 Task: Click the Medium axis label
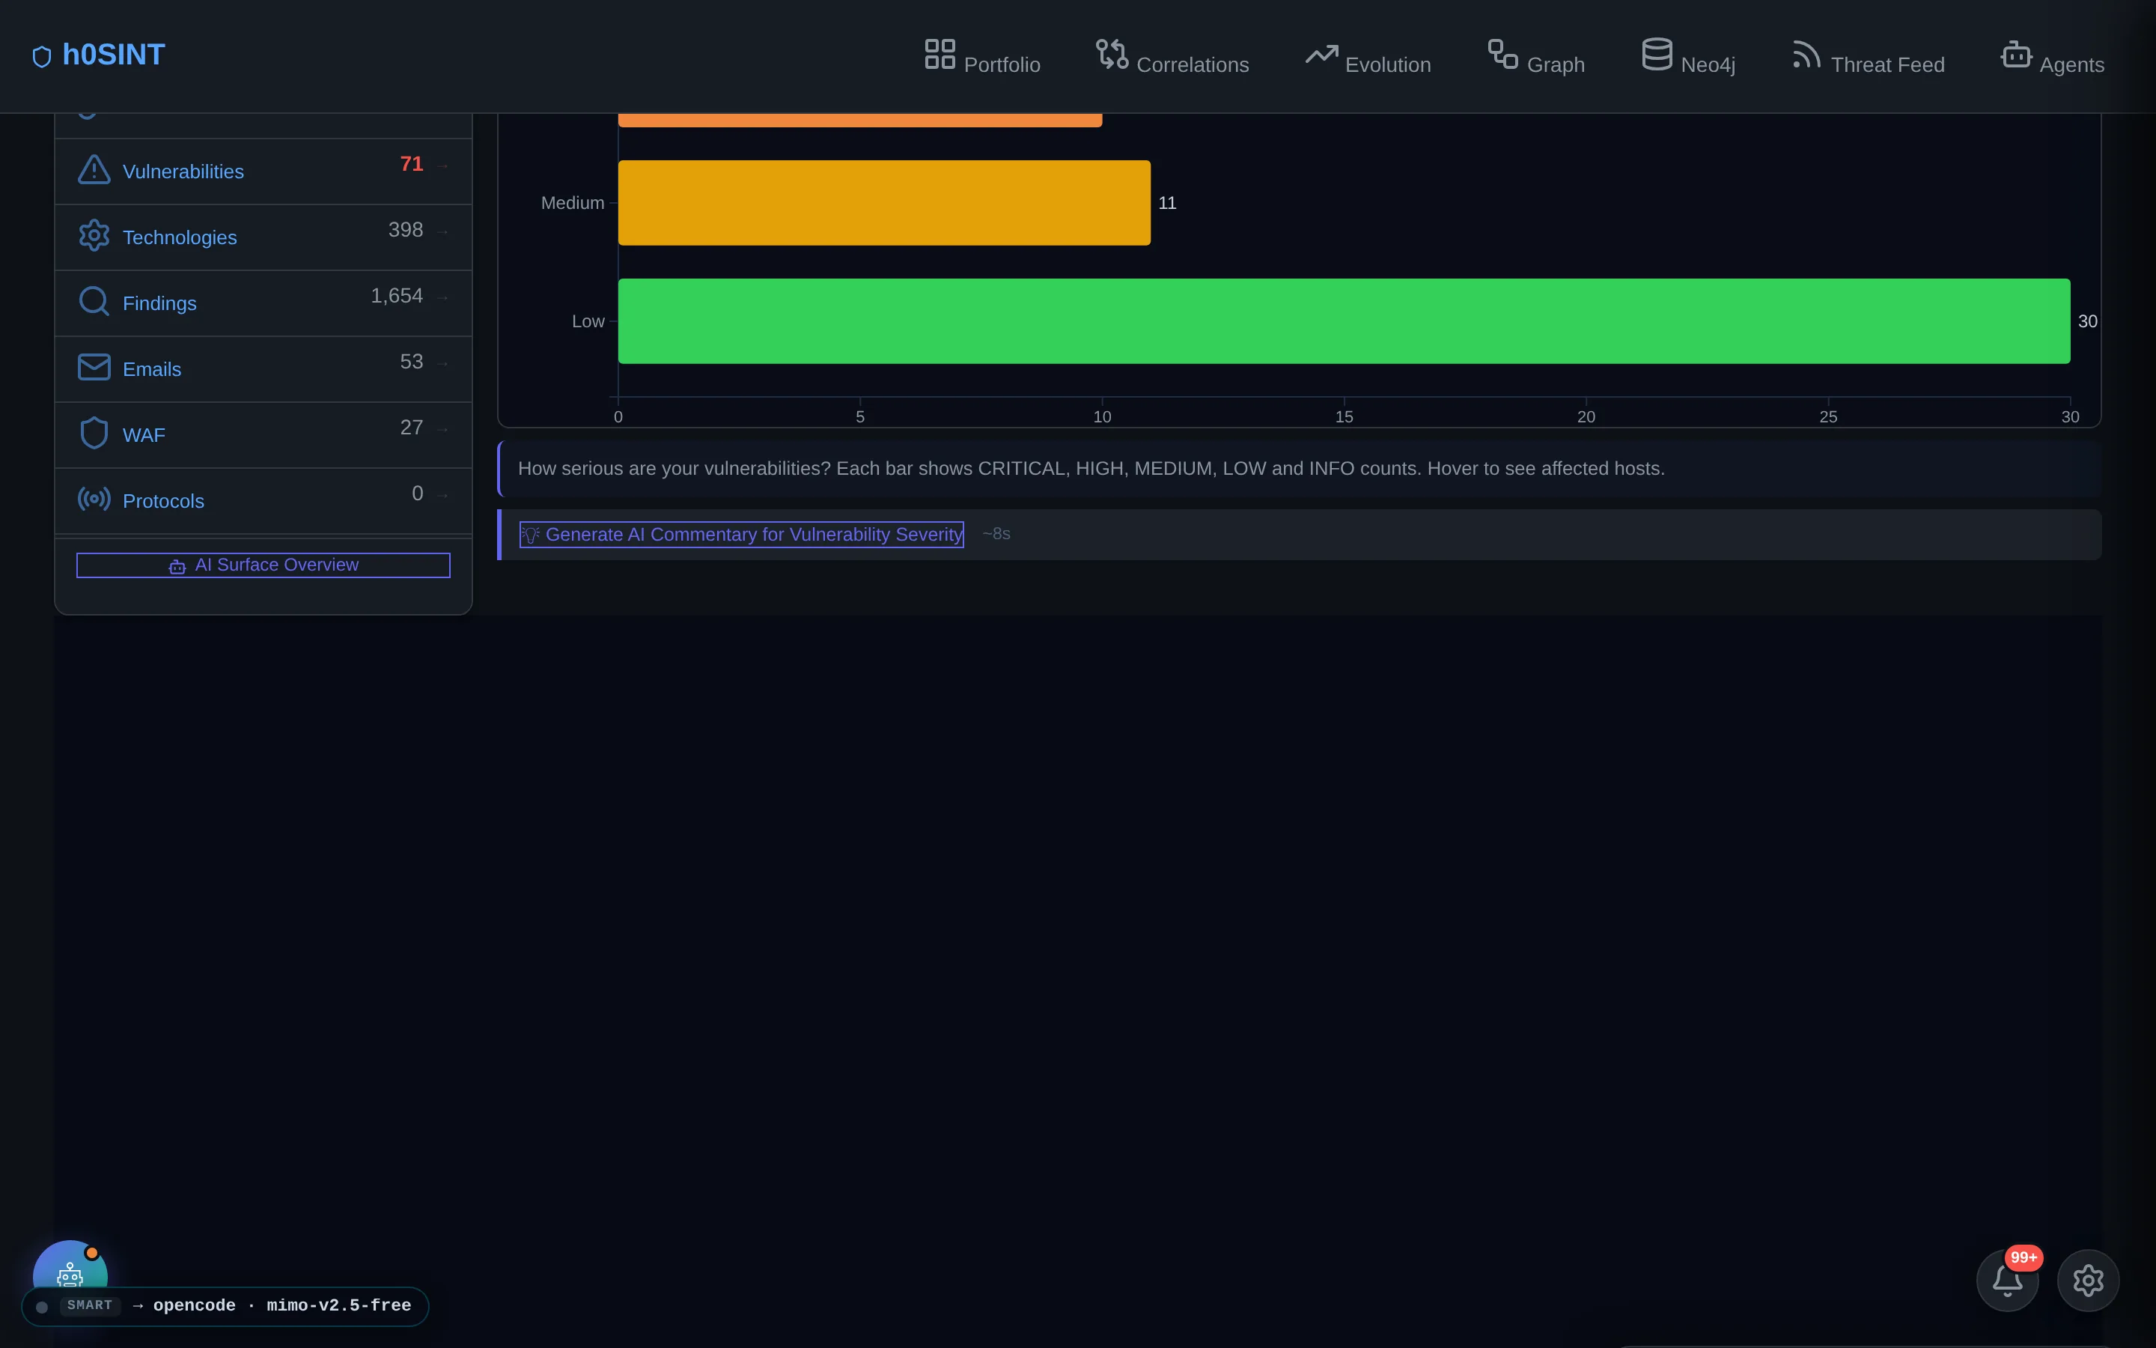click(x=573, y=203)
